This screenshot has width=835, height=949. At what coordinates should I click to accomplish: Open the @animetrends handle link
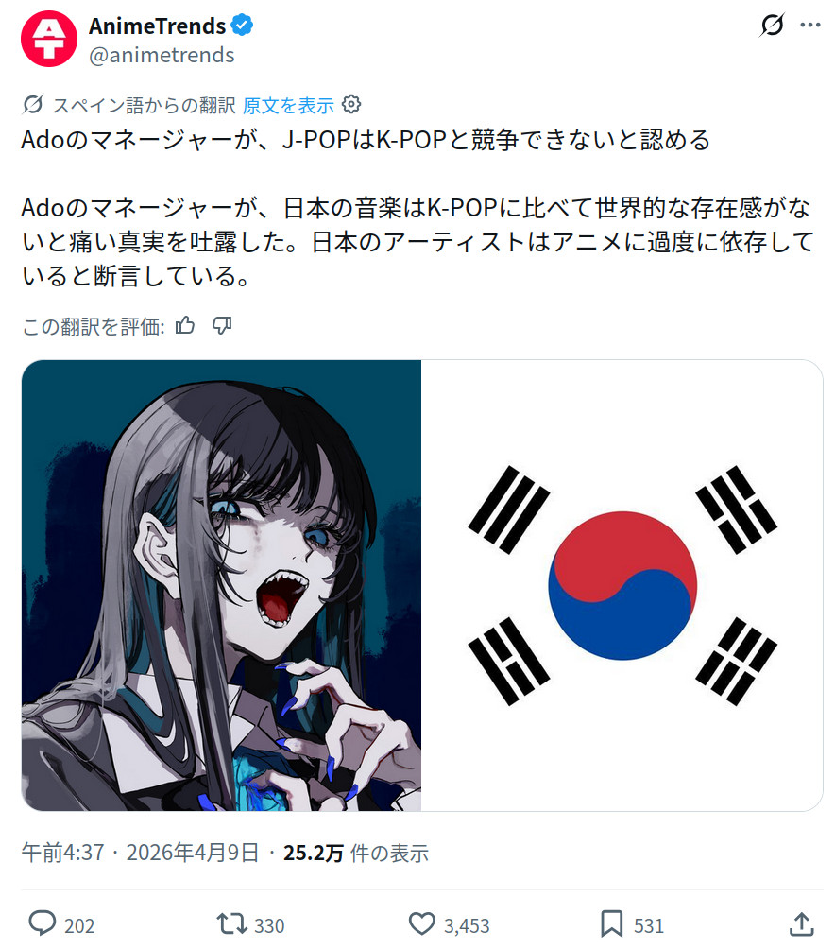[162, 55]
